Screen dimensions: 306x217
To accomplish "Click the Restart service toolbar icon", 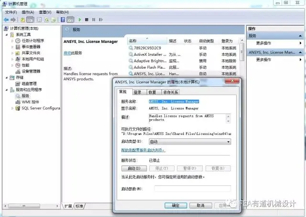I will tap(101, 20).
